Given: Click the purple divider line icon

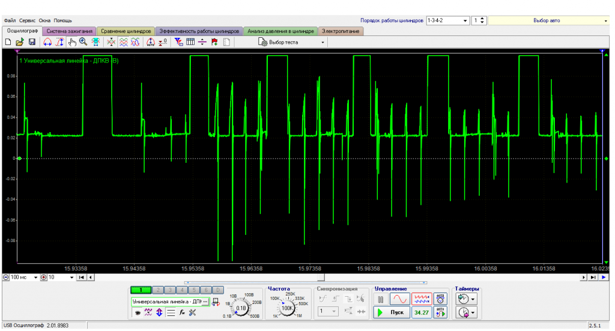Looking at the screenshot, I should click(x=202, y=42).
